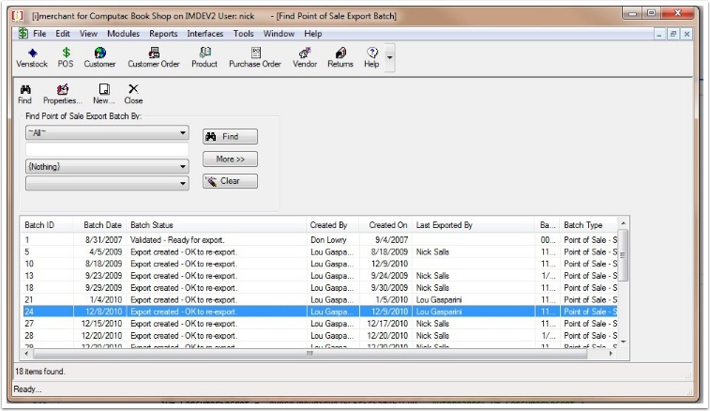The image size is (710, 411).
Task: Sort by the Created By column header
Action: point(332,225)
